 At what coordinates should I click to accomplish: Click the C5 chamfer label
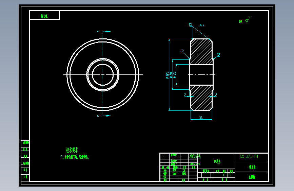[x=191, y=24]
